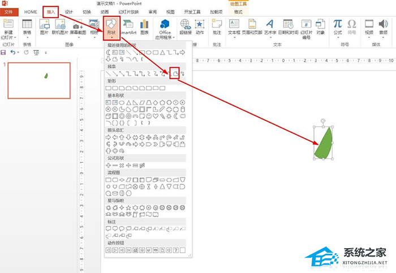Click the Action (动作) star icon
Image resolution: width=396 pixels, height=273 pixels.
200,24
